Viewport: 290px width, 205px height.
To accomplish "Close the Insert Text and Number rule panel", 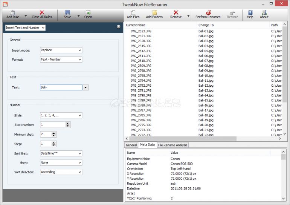I will (119, 27).
